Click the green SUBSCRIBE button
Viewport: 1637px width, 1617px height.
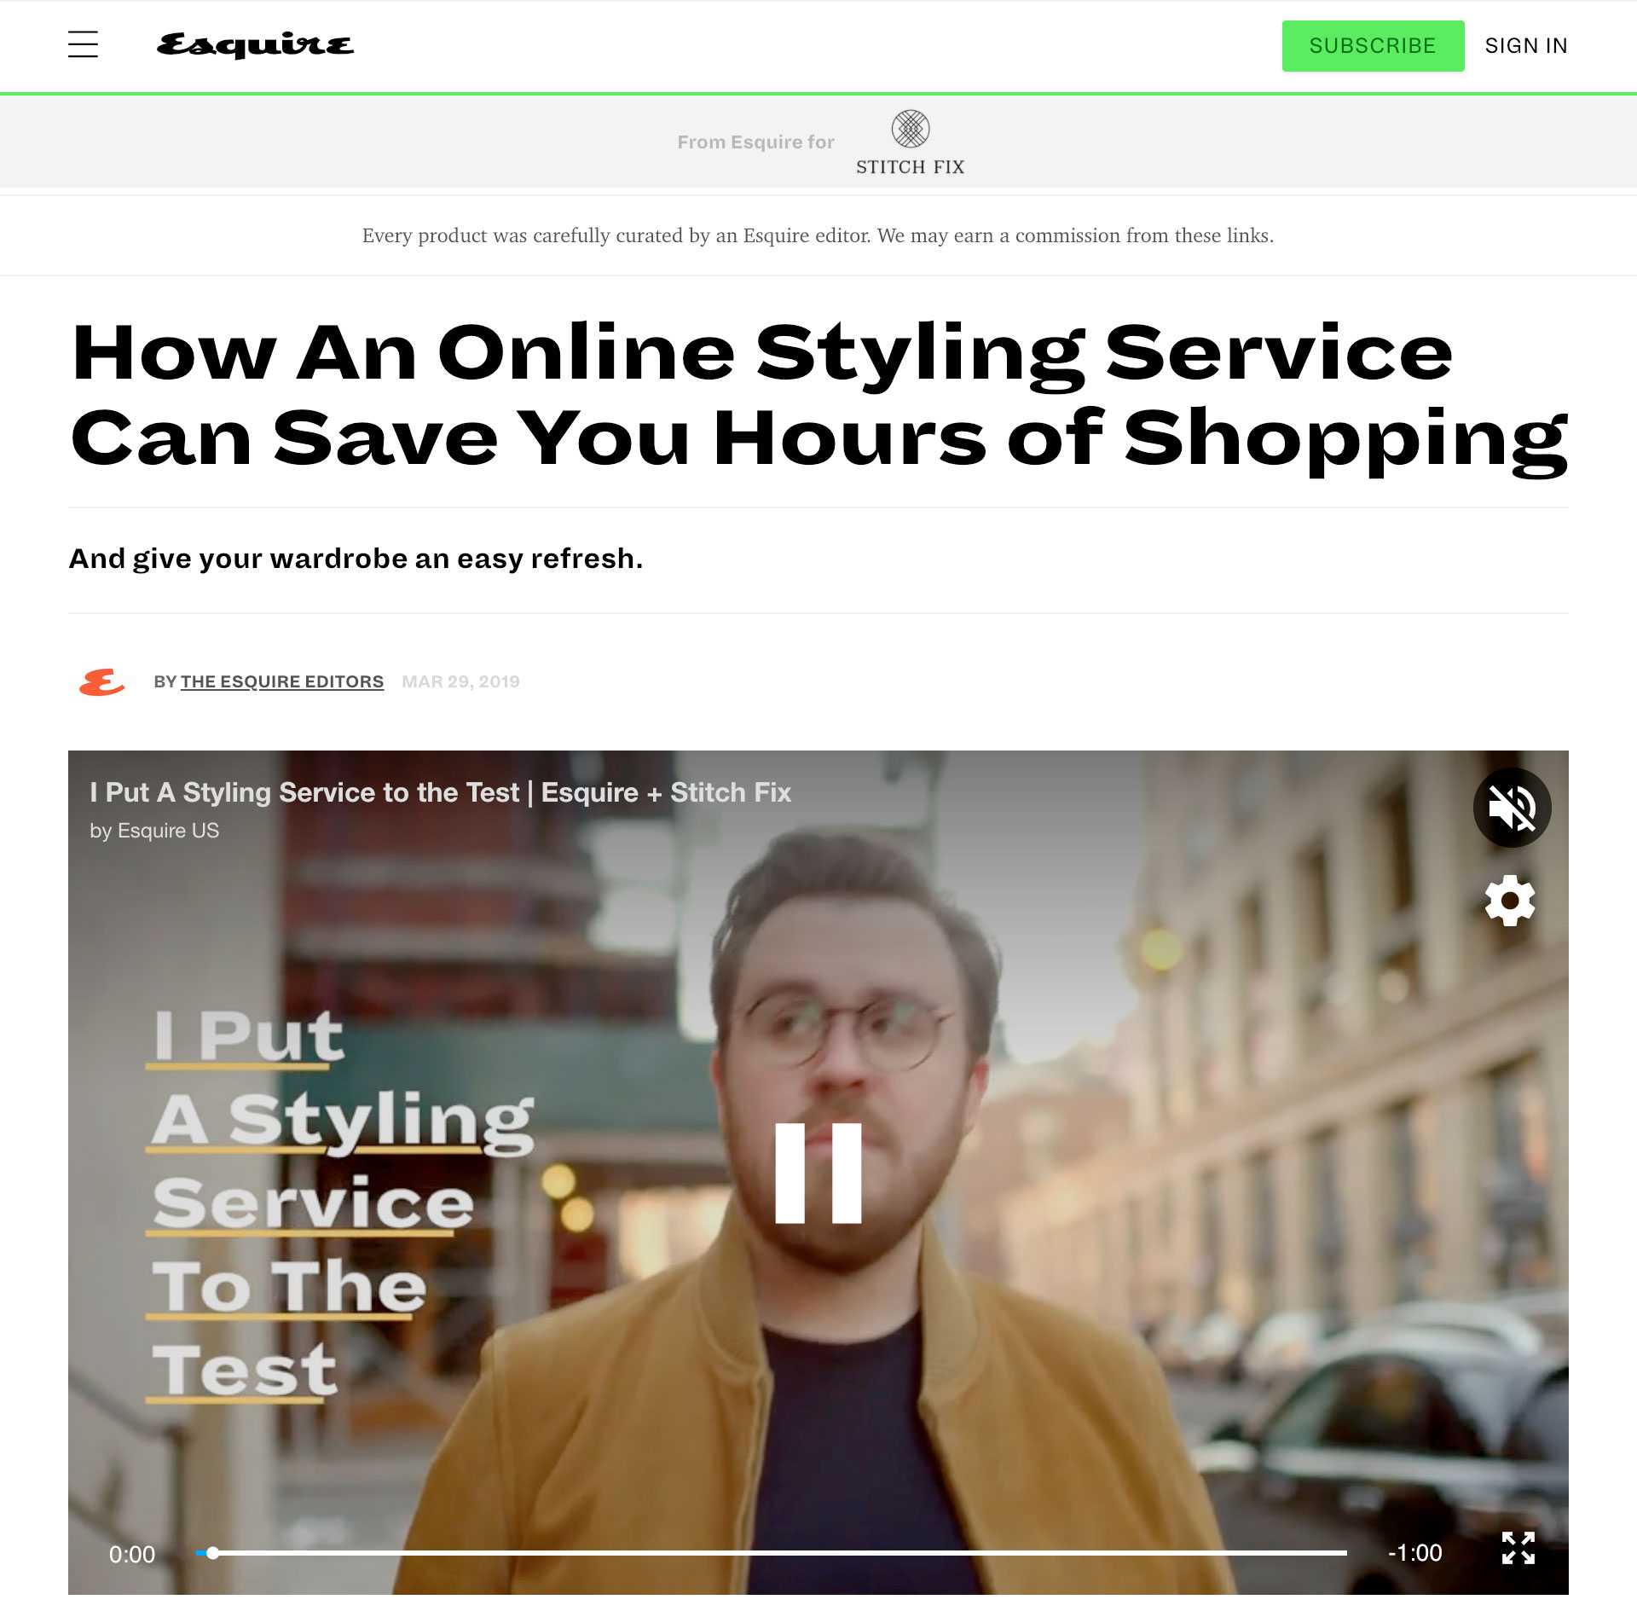point(1373,46)
